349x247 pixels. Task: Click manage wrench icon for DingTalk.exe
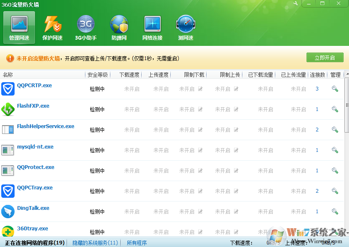(335, 212)
